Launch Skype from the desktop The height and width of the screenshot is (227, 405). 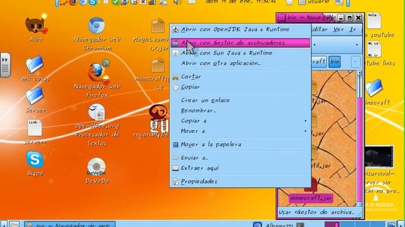point(35,160)
